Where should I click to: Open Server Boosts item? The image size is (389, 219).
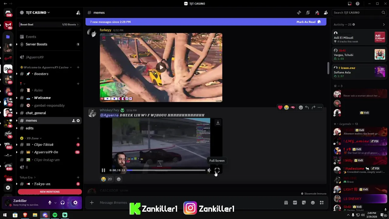(x=49, y=44)
